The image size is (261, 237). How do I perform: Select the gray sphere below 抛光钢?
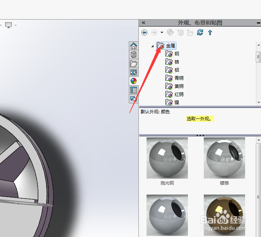[167, 215]
